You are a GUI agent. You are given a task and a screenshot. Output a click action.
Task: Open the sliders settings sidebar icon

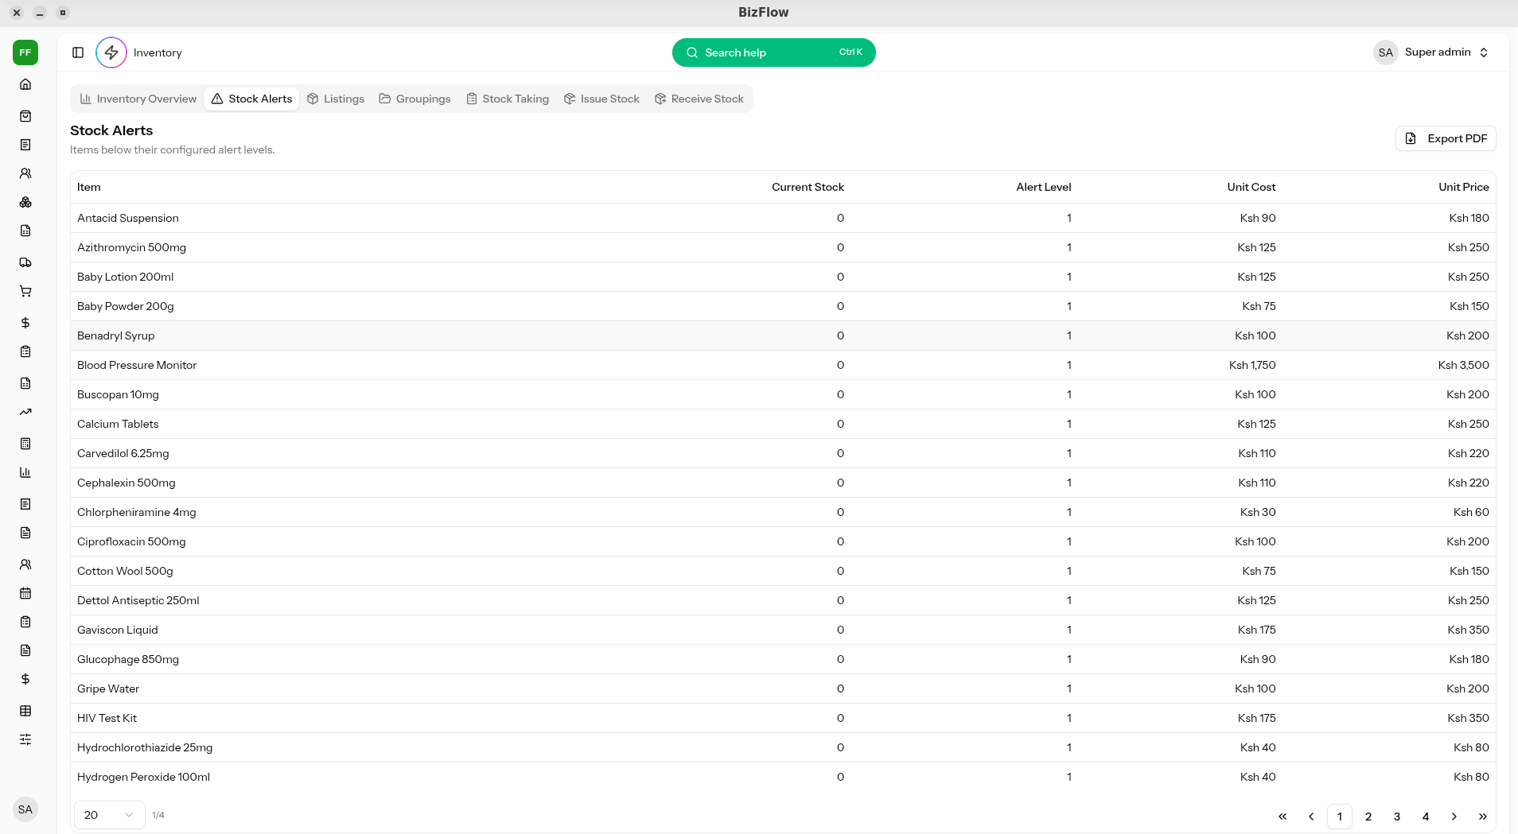25,739
